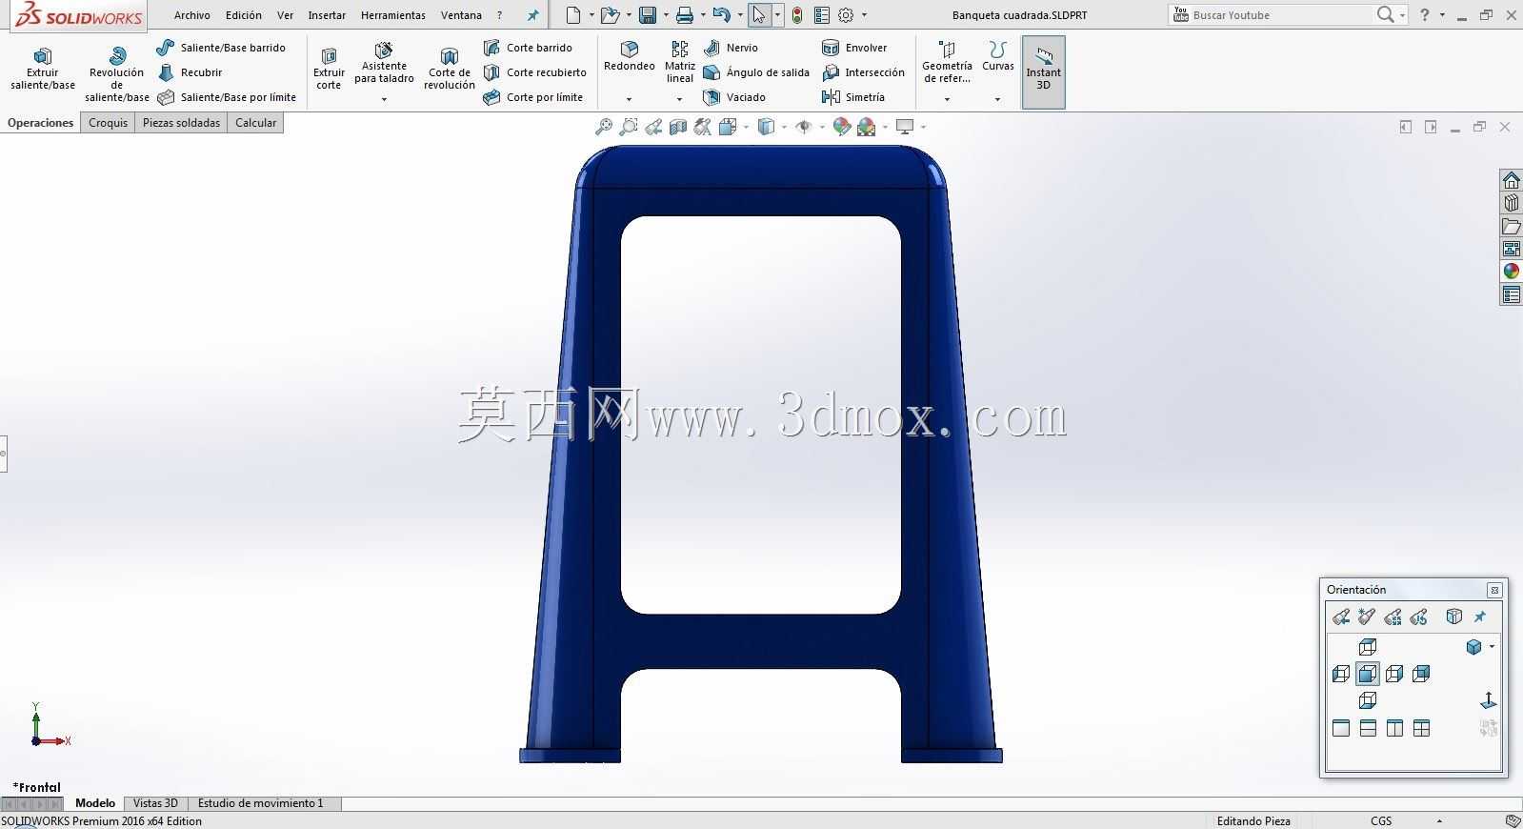This screenshot has height=829, width=1523.
Task: Open Options gear dropdown arrow
Action: [x=864, y=15]
